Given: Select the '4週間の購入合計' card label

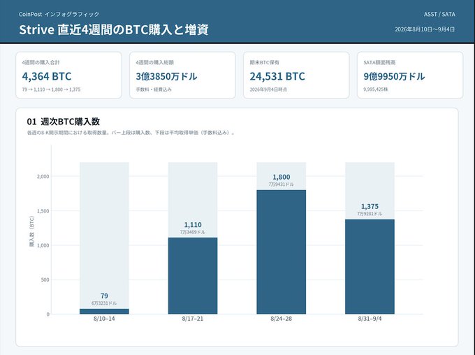Looking at the screenshot, I should (x=41, y=62).
